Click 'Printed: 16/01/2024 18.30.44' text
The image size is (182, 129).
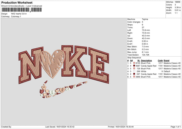click(121, 127)
